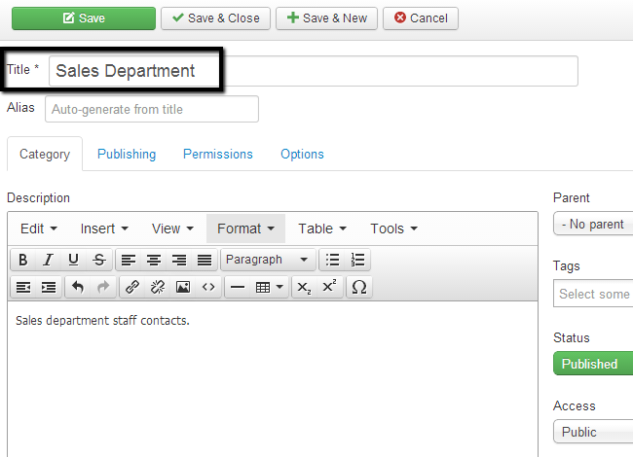Insert a bulleted list
Screen dimensions: 633x457
(x=333, y=260)
